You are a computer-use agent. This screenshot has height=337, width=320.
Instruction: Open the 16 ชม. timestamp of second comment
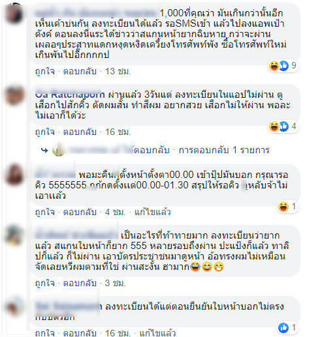click(x=118, y=132)
